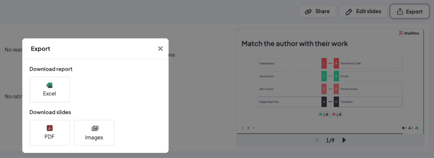Close the Export dialog
This screenshot has height=158, width=434.
160,49
